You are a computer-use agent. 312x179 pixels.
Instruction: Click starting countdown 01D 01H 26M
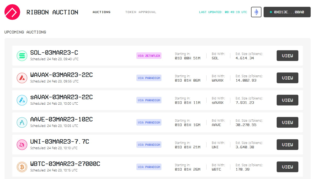pos(188,170)
